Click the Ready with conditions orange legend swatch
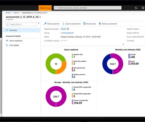Screen dimensions: 145x122 (x=72, y=63)
